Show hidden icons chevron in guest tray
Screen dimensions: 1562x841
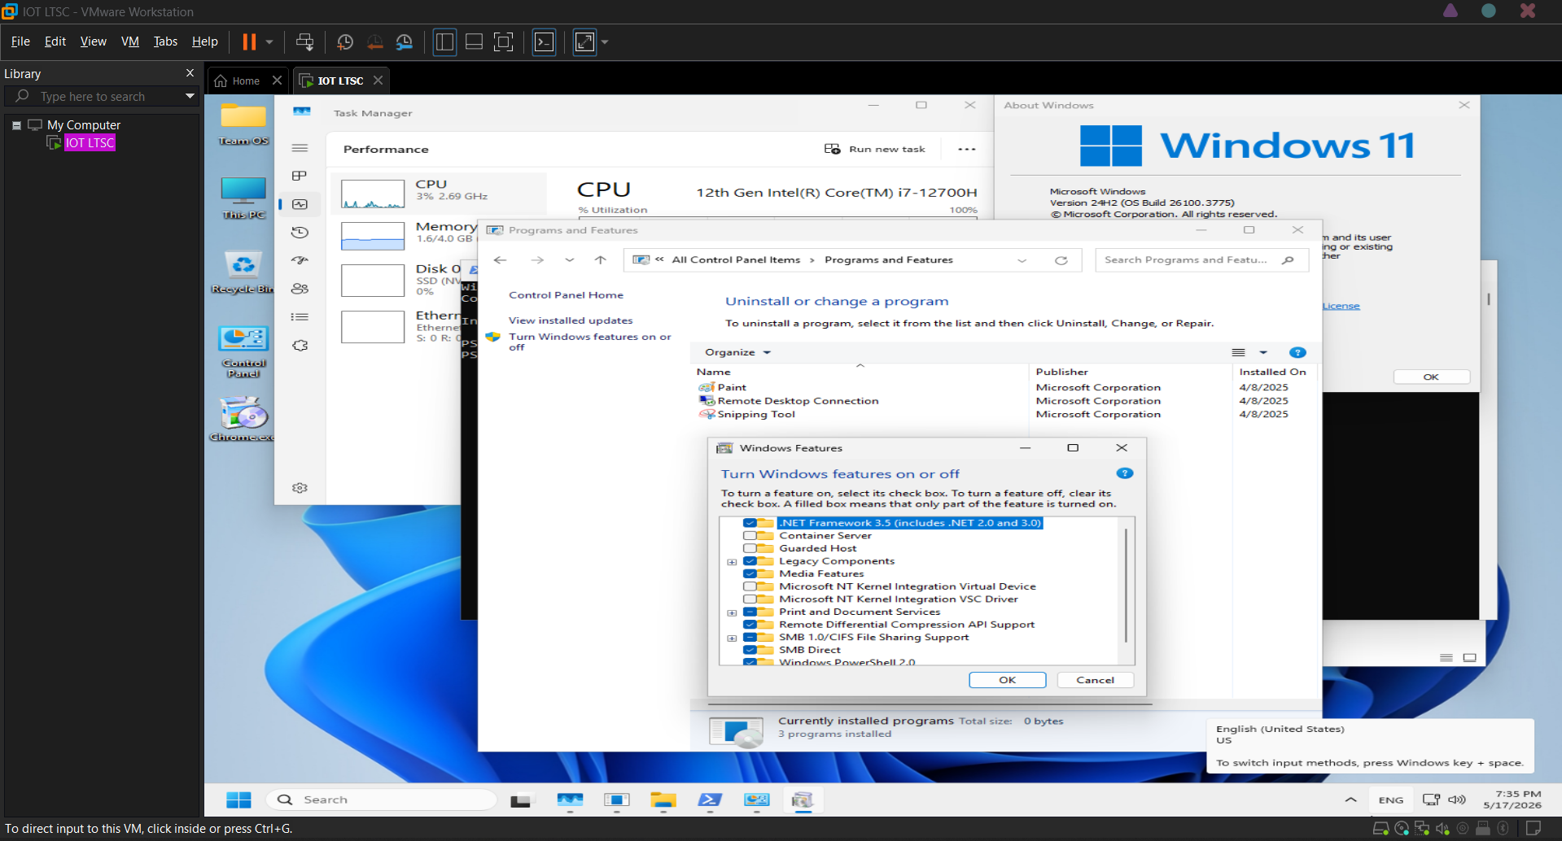coord(1351,800)
